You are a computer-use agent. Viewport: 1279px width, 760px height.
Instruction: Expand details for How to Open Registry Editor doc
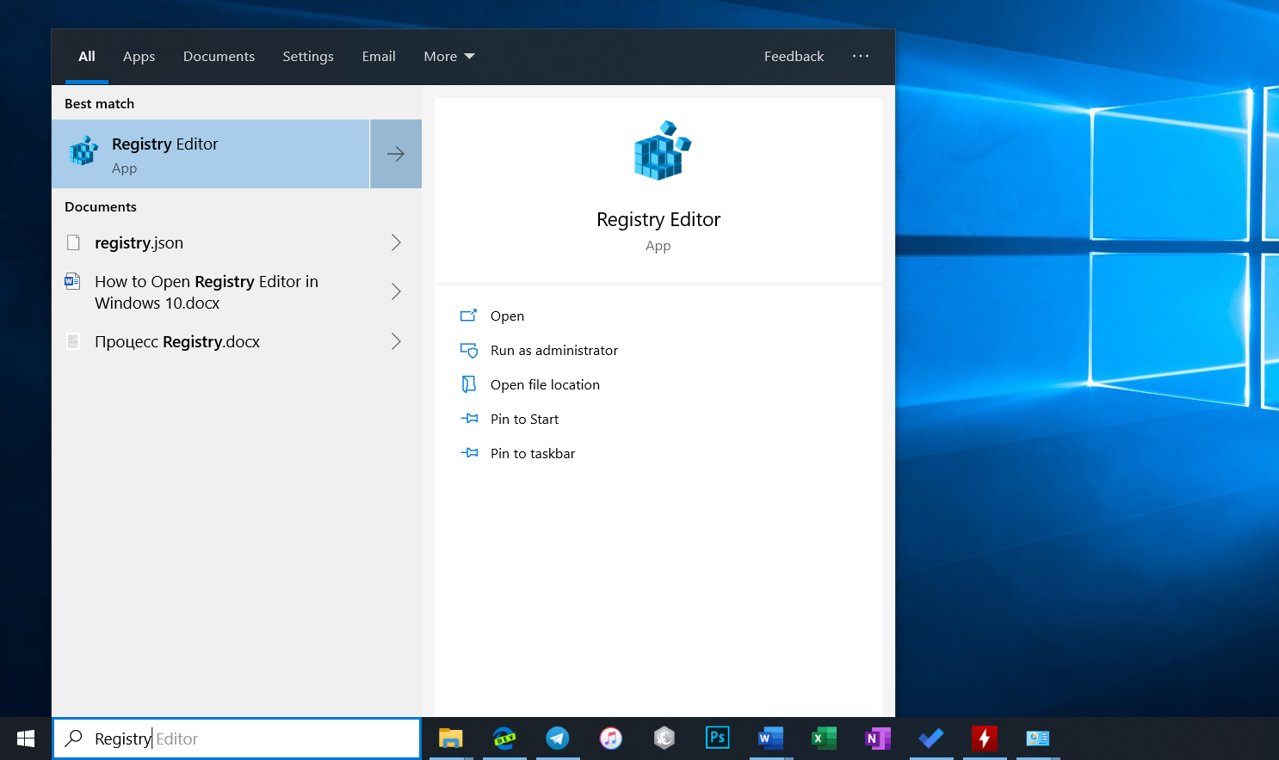pyautogui.click(x=396, y=291)
